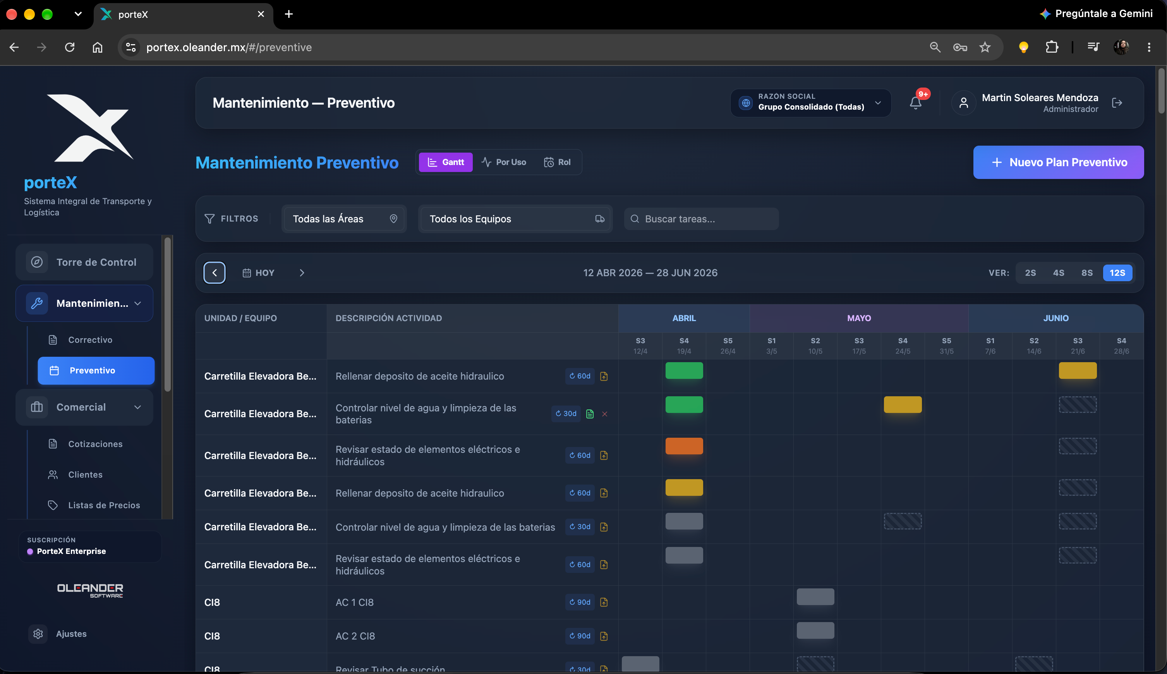Click the Chrome extensions puzzle icon
Viewport: 1167px width, 674px height.
pyautogui.click(x=1051, y=47)
